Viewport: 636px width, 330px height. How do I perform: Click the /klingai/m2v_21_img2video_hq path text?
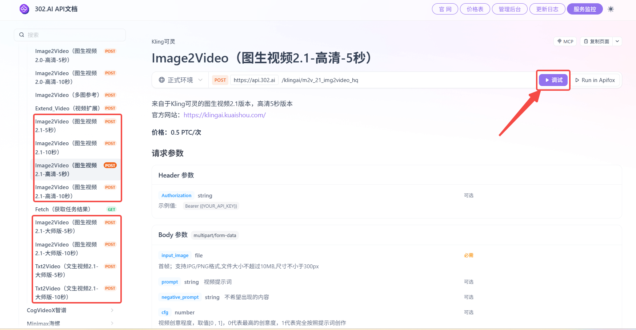point(320,80)
